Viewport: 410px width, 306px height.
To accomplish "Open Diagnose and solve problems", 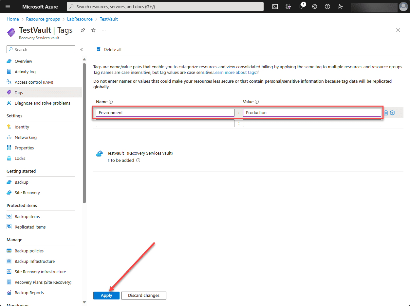I will 42,103.
